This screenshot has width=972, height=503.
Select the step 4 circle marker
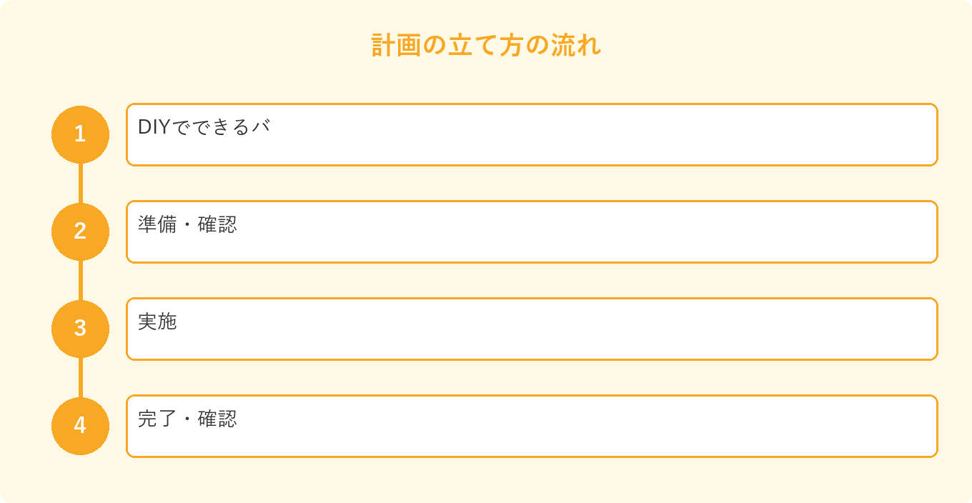(x=80, y=426)
